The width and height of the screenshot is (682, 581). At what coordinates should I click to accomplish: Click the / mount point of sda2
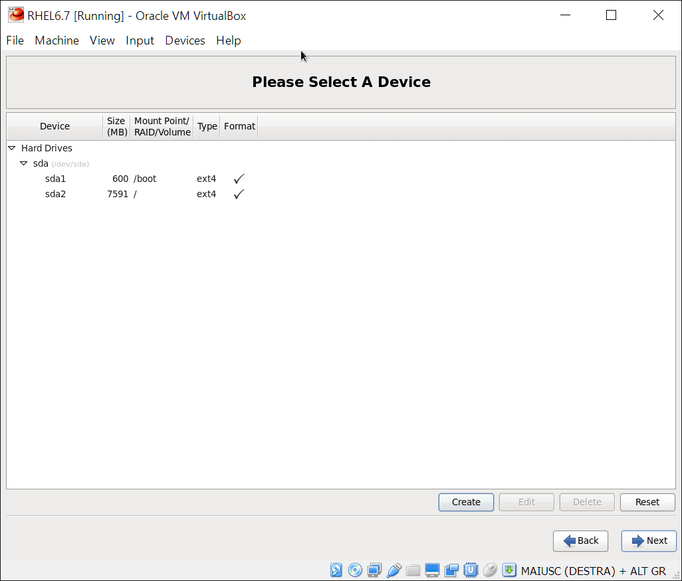[135, 194]
